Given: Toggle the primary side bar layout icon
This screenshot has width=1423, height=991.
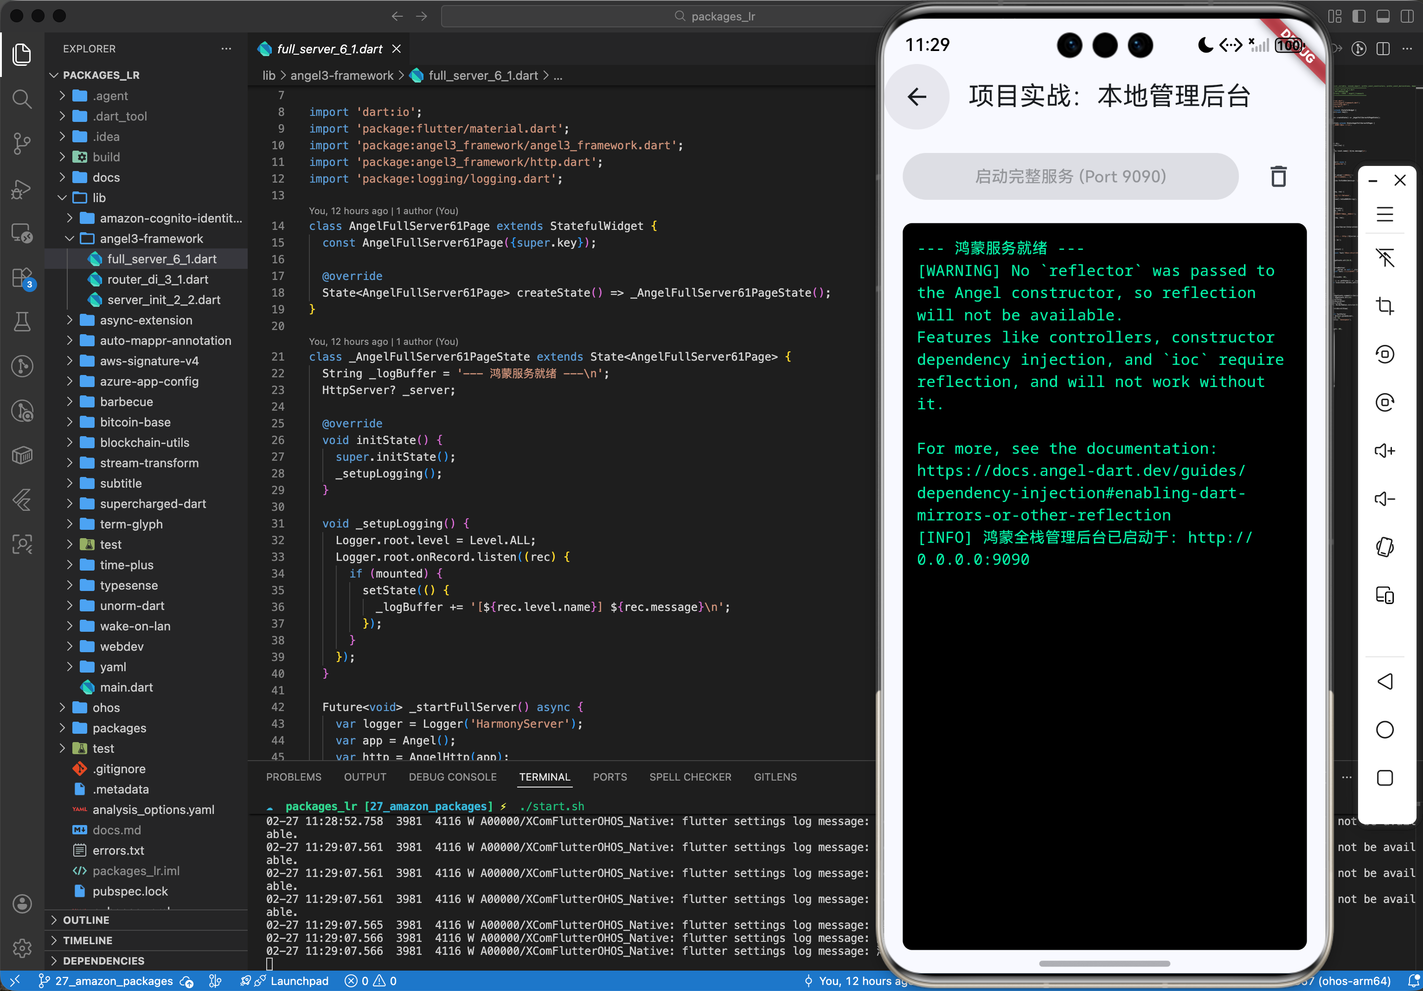Looking at the screenshot, I should tap(1359, 17).
